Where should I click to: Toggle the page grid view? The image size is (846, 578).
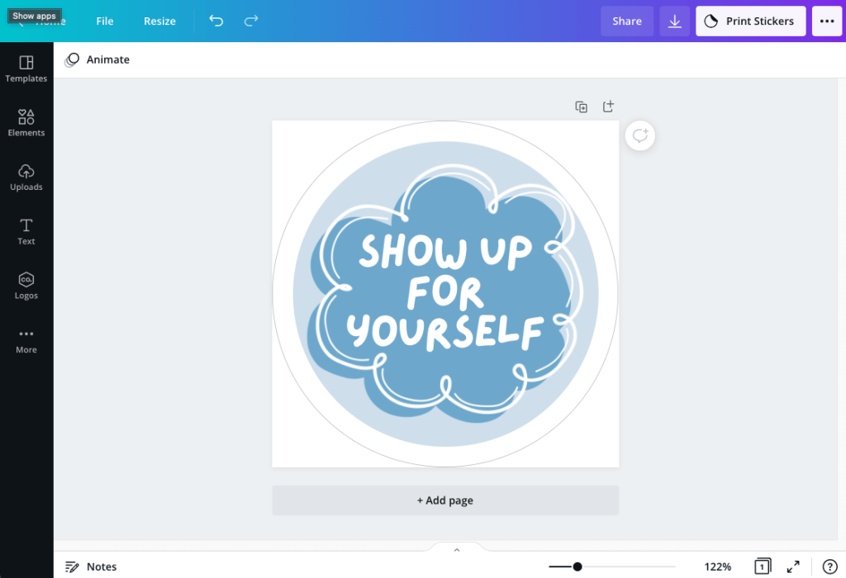762,566
